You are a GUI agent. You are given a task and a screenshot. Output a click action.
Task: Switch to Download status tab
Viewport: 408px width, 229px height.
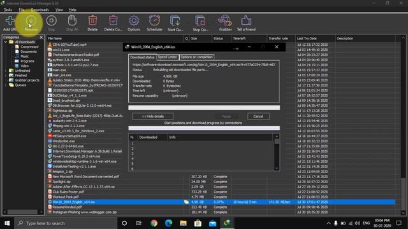tap(142, 57)
